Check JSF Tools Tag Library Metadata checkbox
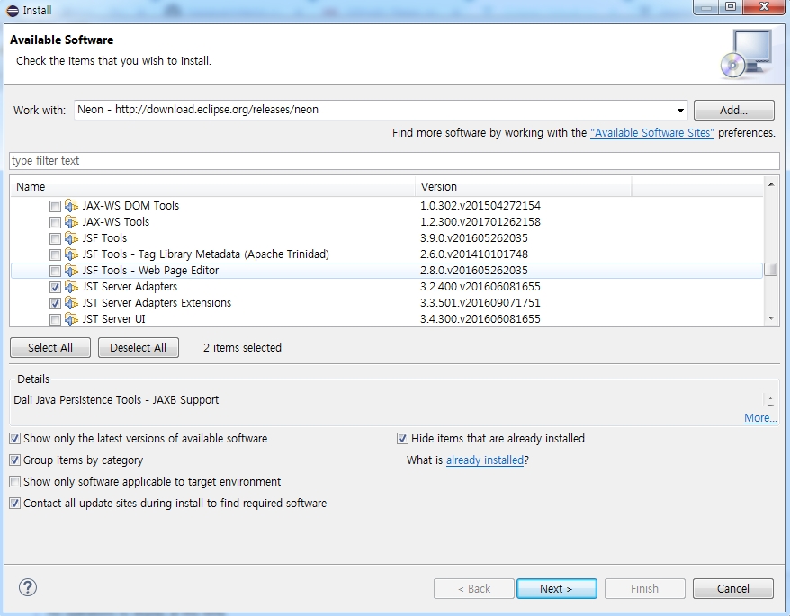790x616 pixels. click(55, 254)
